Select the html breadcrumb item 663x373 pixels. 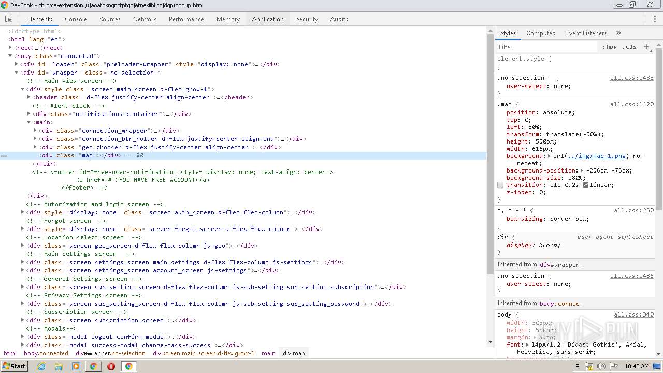click(10, 353)
